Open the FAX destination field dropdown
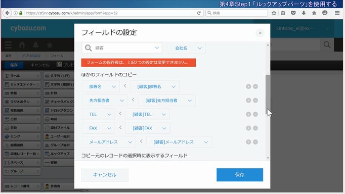This screenshot has height=194, width=345. (x=99, y=128)
